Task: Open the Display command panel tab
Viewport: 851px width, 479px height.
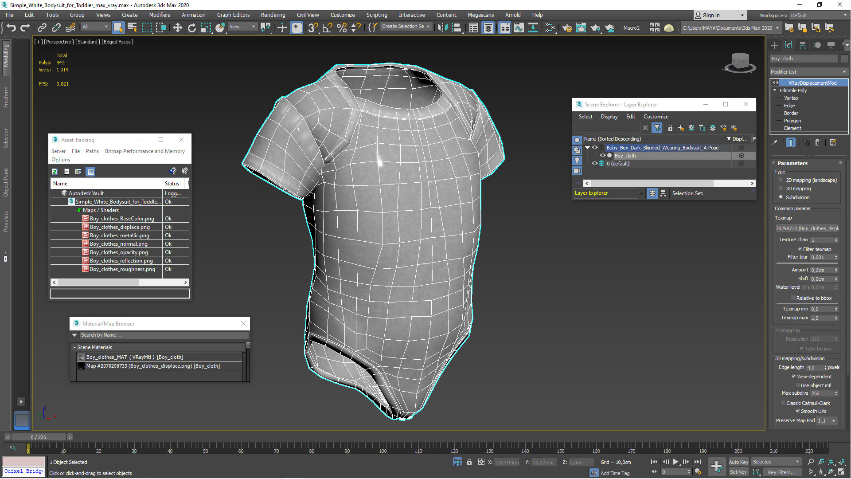Action: click(831, 45)
